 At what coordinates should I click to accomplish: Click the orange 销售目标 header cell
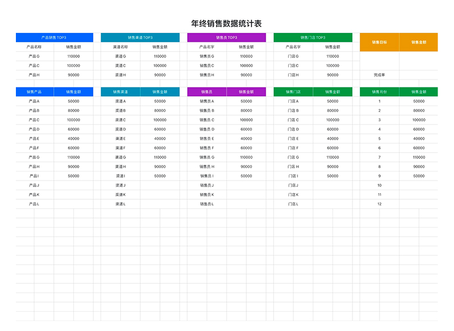pyautogui.click(x=379, y=42)
